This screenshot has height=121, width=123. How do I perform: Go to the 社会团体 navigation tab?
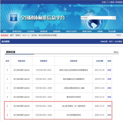[31, 31]
